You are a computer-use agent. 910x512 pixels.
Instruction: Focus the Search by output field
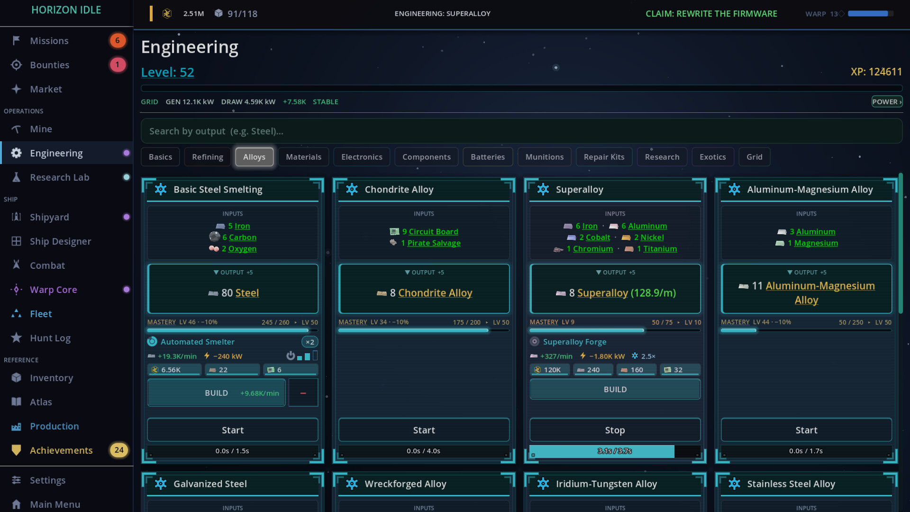pyautogui.click(x=521, y=131)
